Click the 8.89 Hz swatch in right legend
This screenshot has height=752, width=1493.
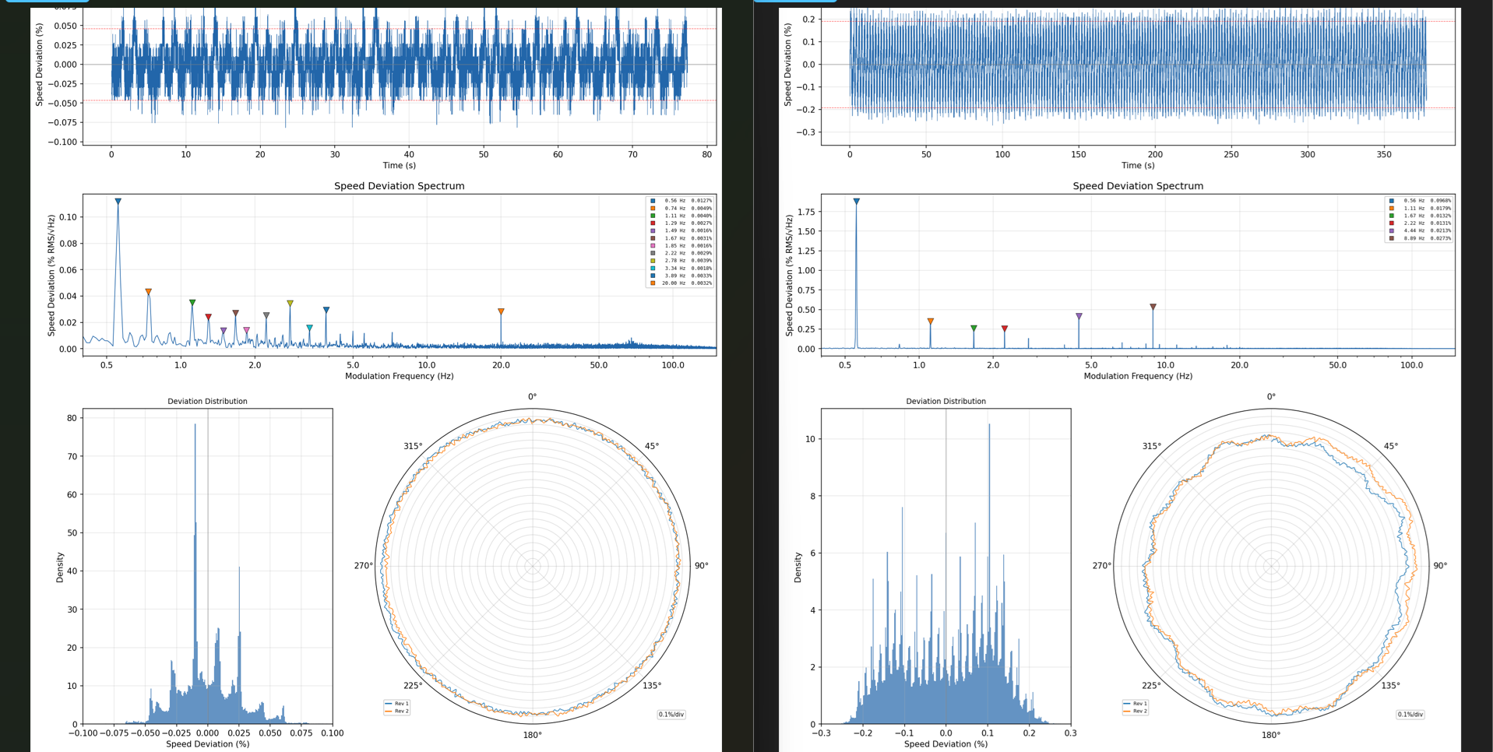[x=1392, y=238]
